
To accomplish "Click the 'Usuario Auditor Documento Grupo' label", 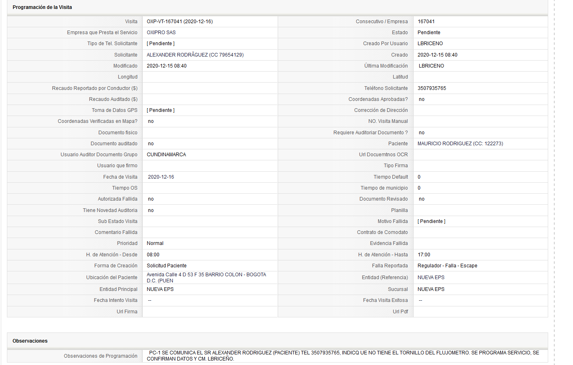I will [99, 155].
